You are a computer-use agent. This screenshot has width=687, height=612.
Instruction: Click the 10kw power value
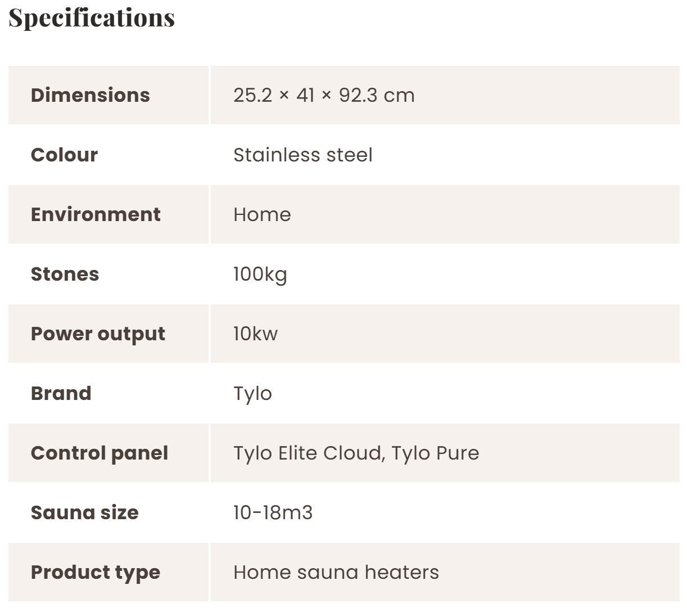pos(255,334)
